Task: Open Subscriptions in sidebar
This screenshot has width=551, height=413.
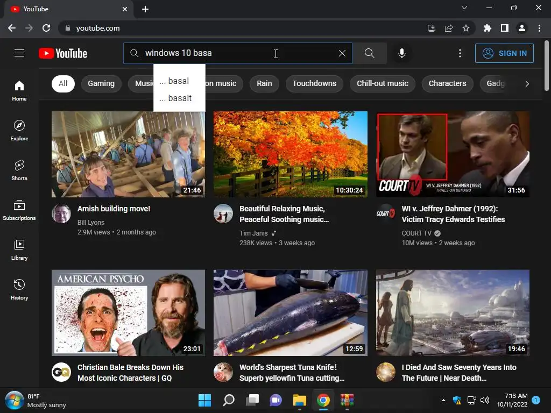Action: point(19,210)
